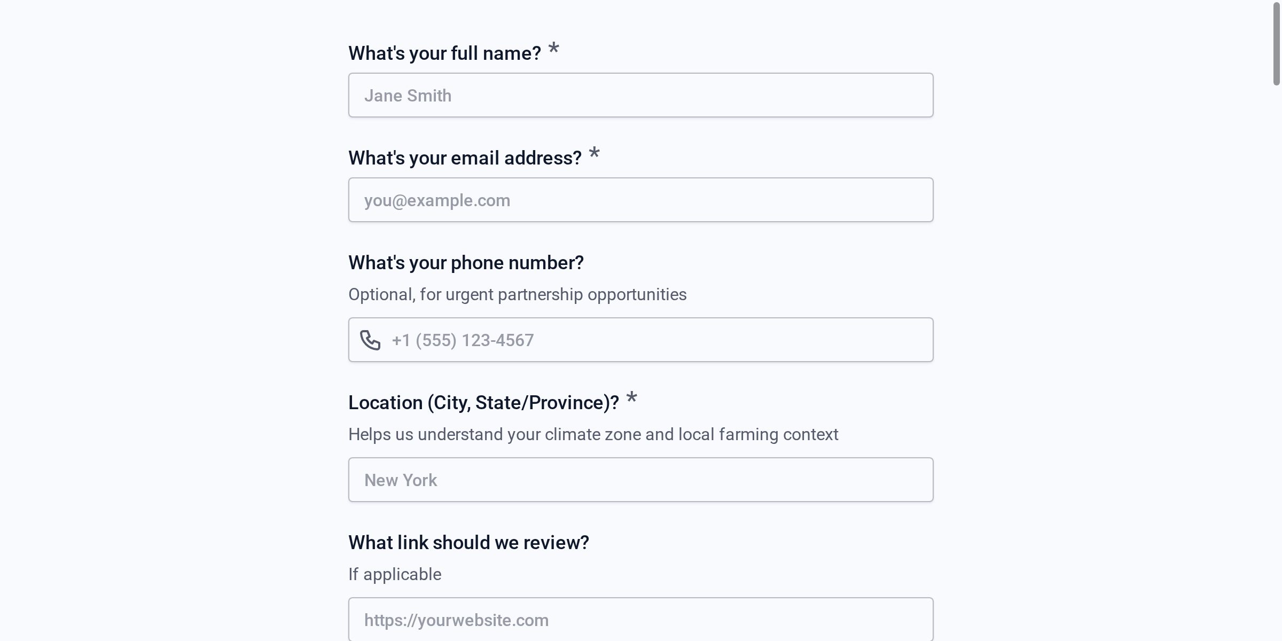
Task: Click the "What's your phone number?" label
Action: [466, 263]
